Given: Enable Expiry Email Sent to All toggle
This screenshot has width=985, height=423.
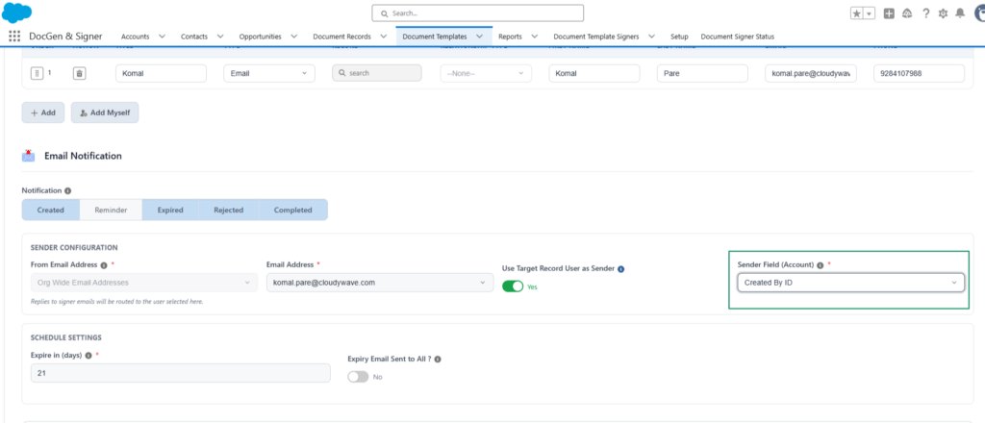Looking at the screenshot, I should pyautogui.click(x=358, y=377).
